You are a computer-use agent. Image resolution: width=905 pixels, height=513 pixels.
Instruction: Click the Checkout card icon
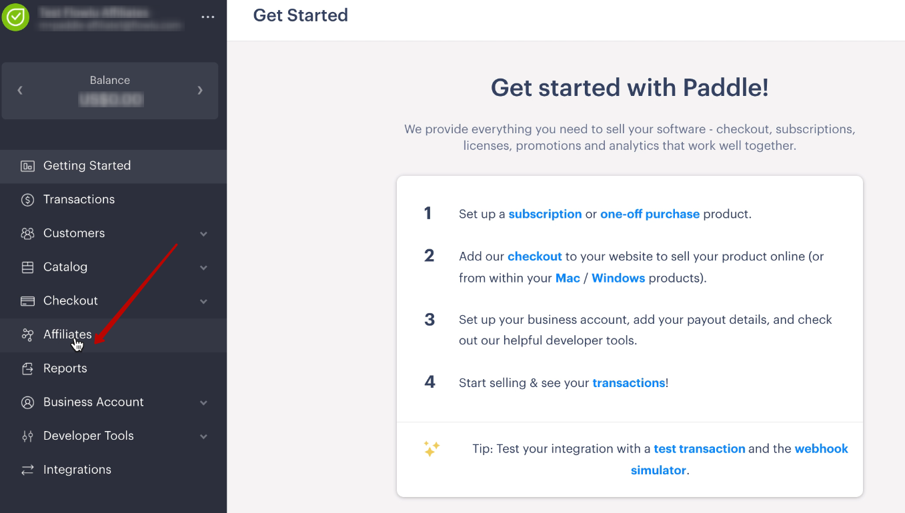coord(27,301)
